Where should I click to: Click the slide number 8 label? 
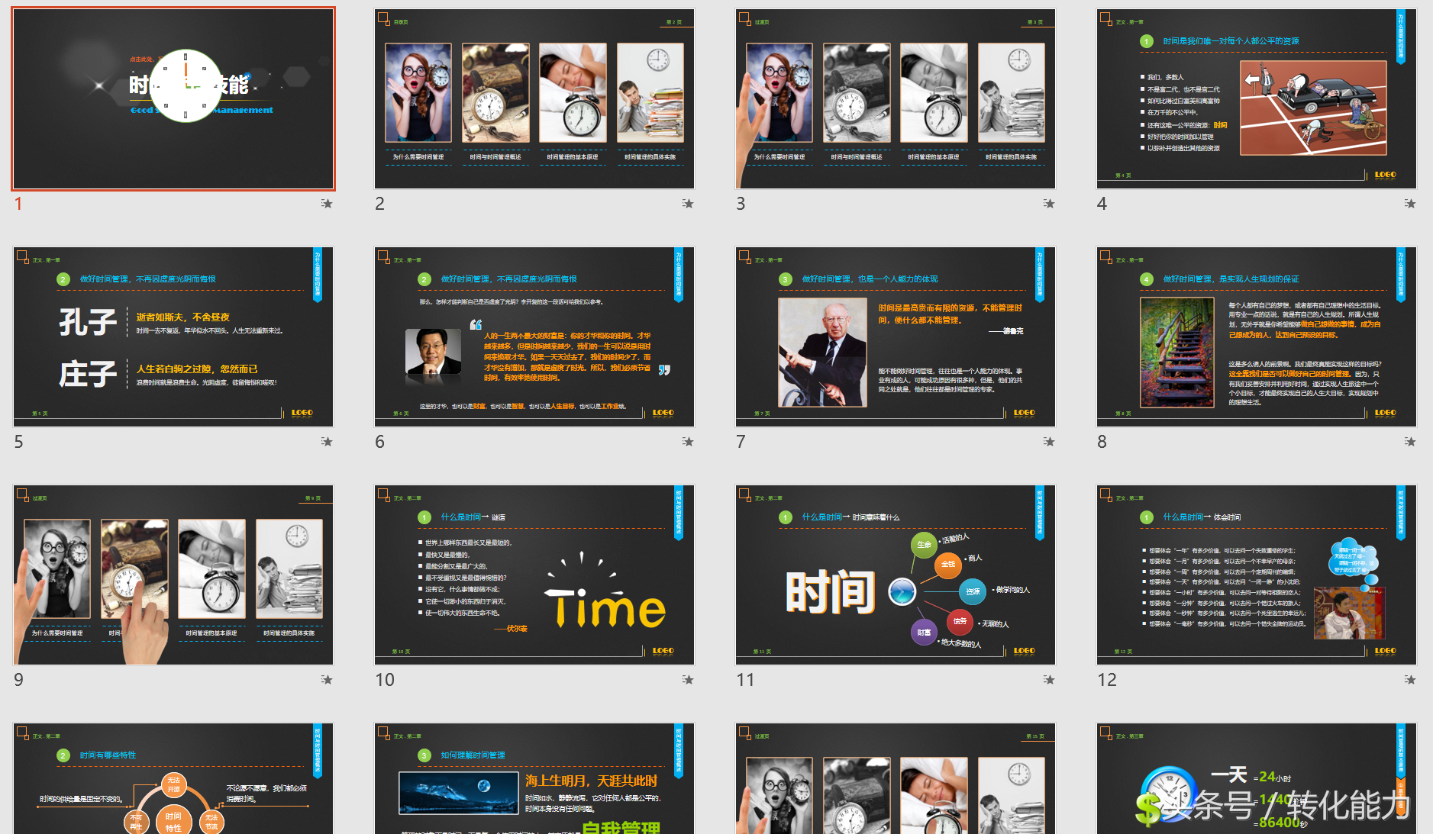(1102, 442)
